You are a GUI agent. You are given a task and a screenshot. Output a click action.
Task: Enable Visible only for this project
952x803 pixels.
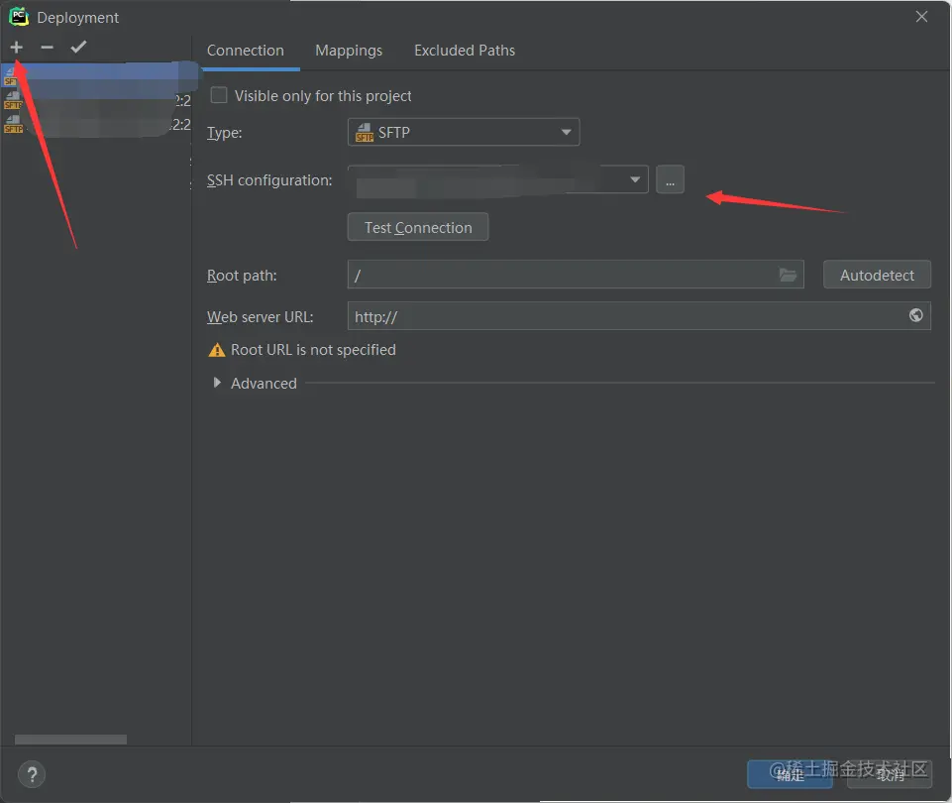219,95
